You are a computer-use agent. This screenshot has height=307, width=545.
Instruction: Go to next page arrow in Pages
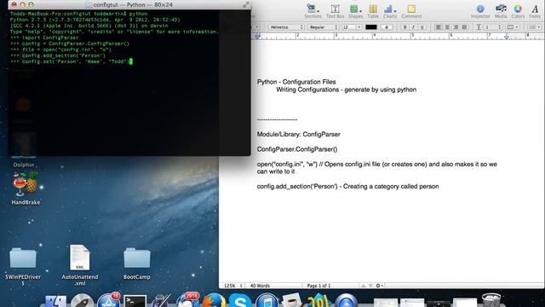click(x=370, y=286)
